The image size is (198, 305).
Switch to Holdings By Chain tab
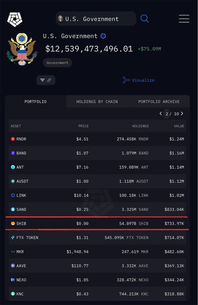click(x=97, y=102)
